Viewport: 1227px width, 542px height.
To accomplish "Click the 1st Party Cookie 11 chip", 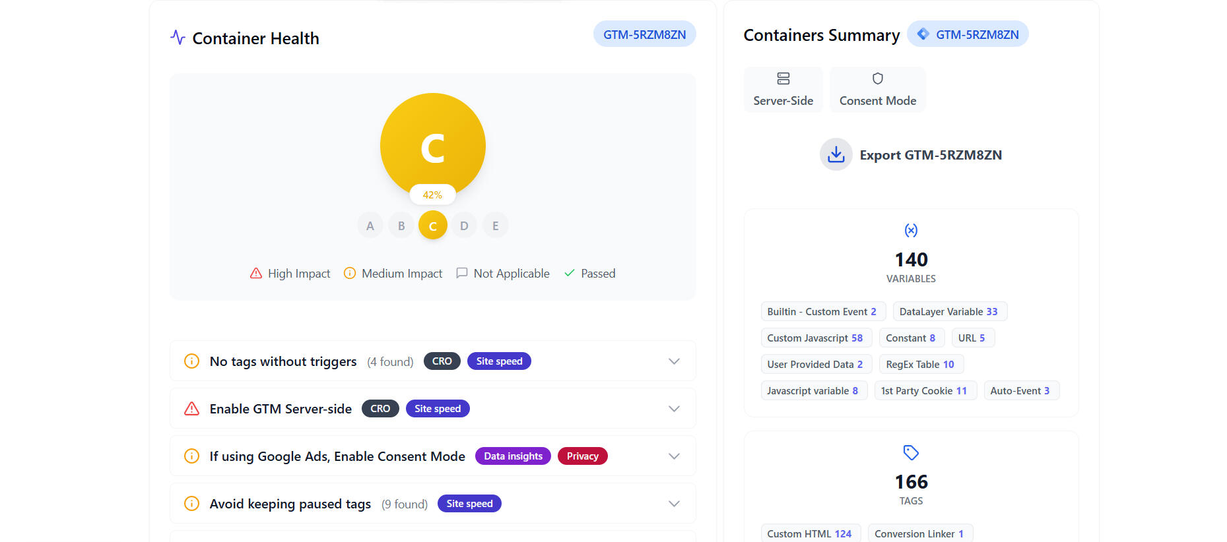I will click(925, 390).
